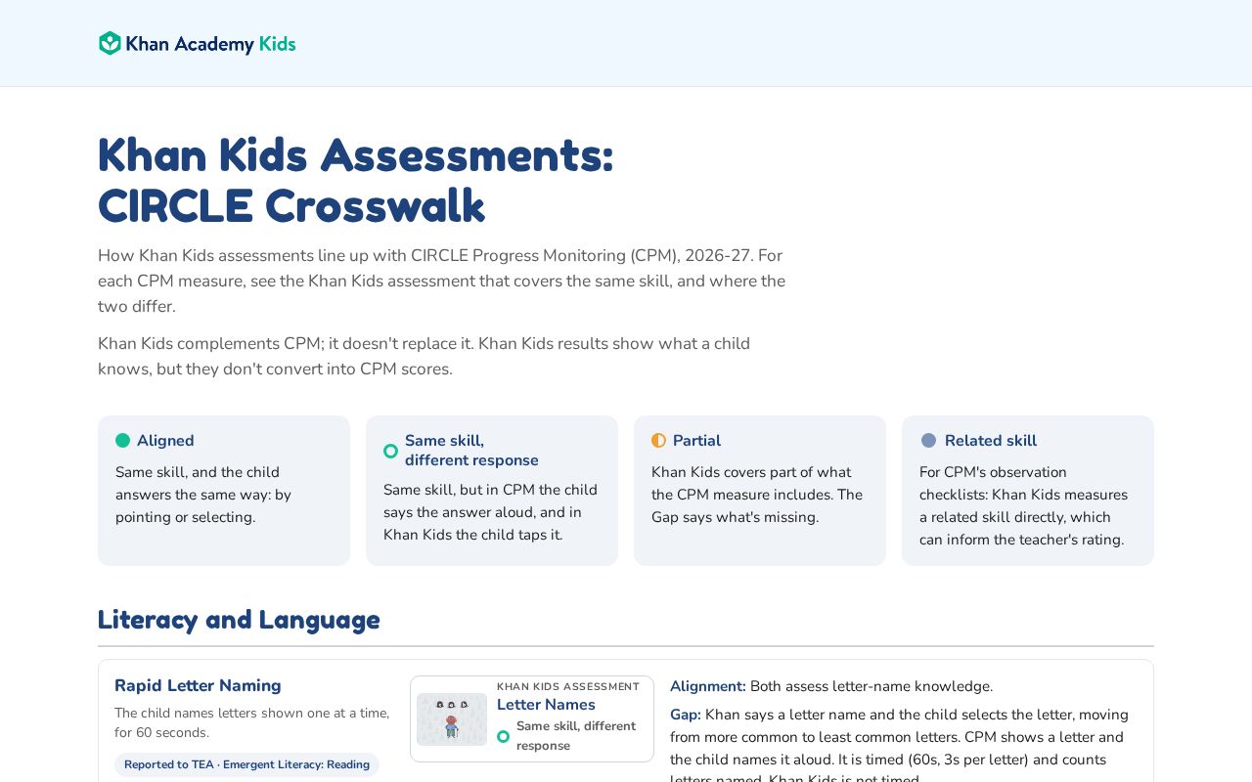
Task: Click the description 'Same skill, but in CPM the child'
Action: tap(490, 512)
